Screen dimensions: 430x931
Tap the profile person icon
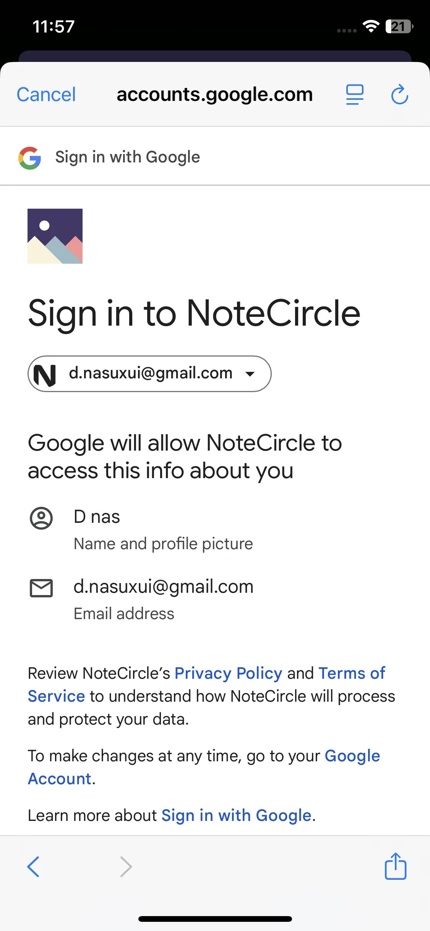pos(41,518)
